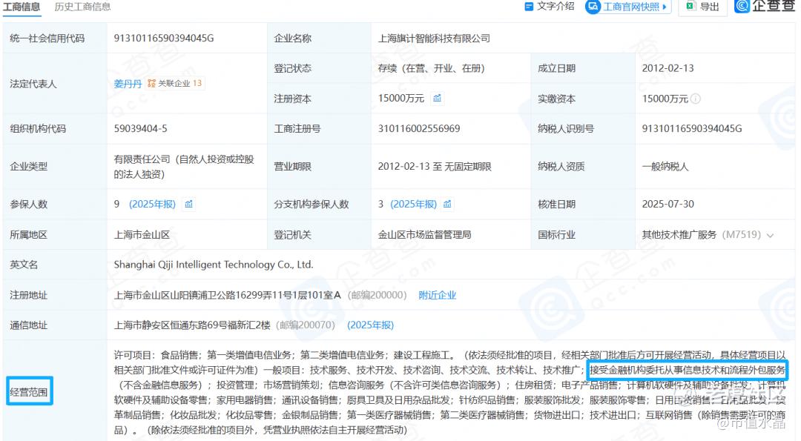Open (2025年报) link beside 分支机构参保人数 3
Viewport: 801px width, 441px height.
(413, 204)
